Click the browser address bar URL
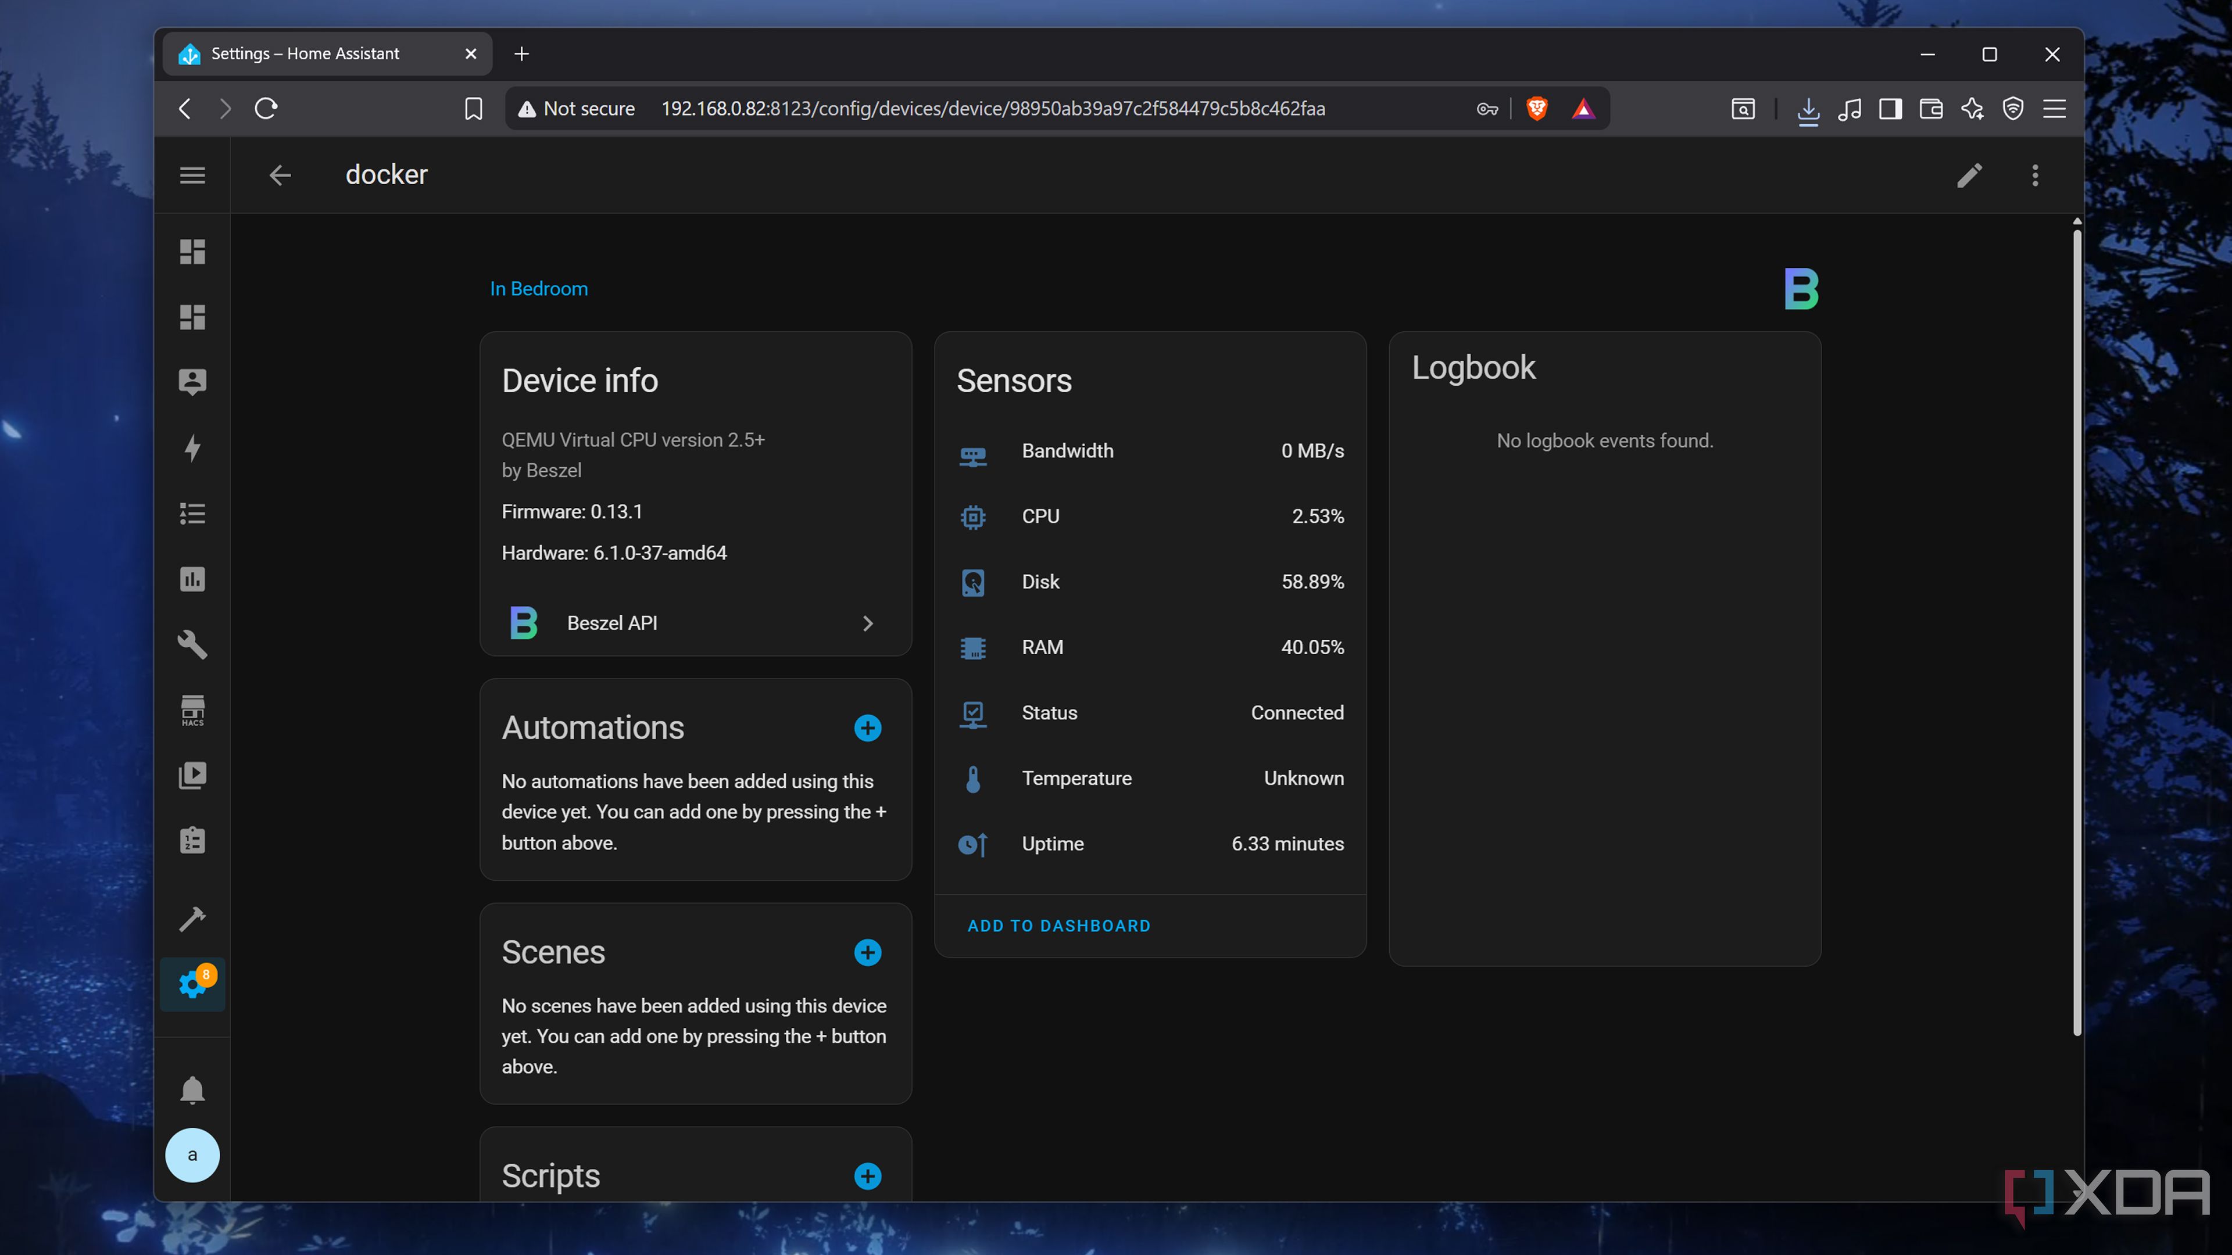The image size is (2232, 1255). pyautogui.click(x=993, y=108)
